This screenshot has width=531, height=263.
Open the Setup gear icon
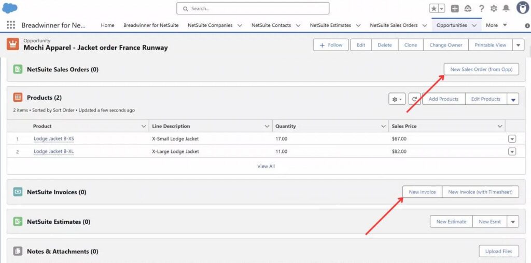(494, 8)
